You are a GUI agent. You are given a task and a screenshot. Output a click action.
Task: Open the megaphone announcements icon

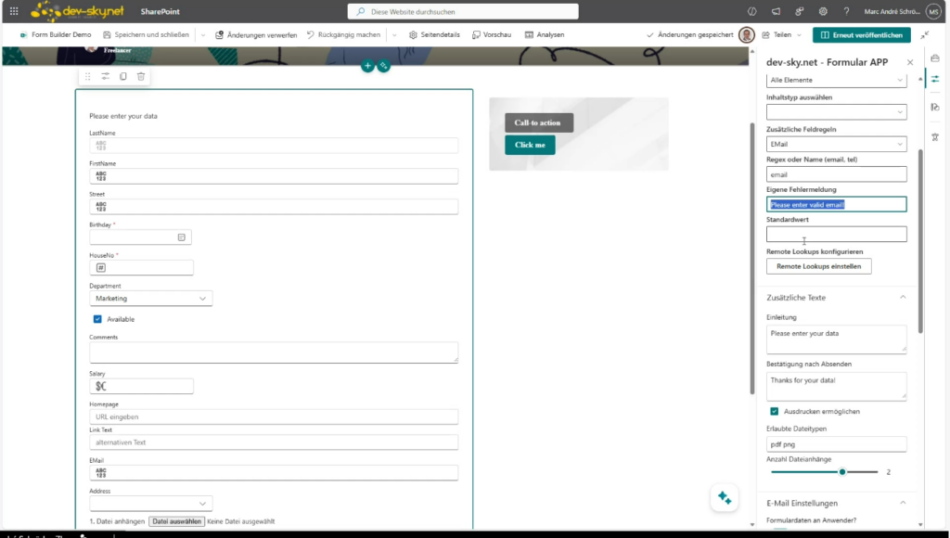coord(776,11)
